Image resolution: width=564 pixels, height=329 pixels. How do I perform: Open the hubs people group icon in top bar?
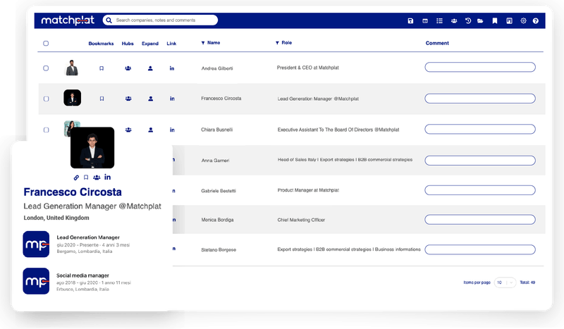[454, 21]
